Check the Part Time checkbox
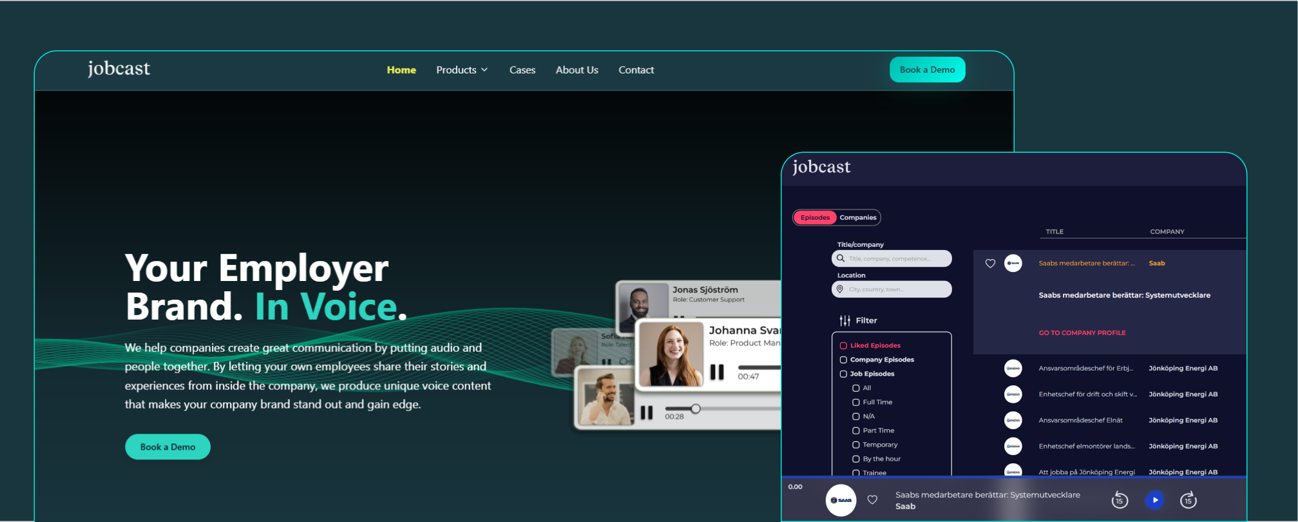 [x=856, y=430]
